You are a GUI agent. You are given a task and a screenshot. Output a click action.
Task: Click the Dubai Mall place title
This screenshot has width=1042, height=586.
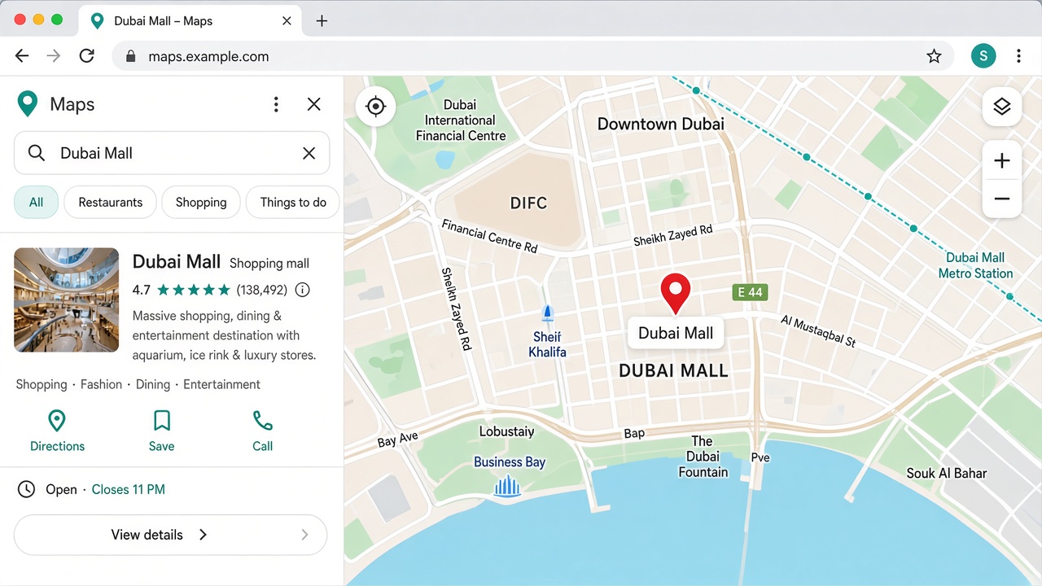[177, 261]
